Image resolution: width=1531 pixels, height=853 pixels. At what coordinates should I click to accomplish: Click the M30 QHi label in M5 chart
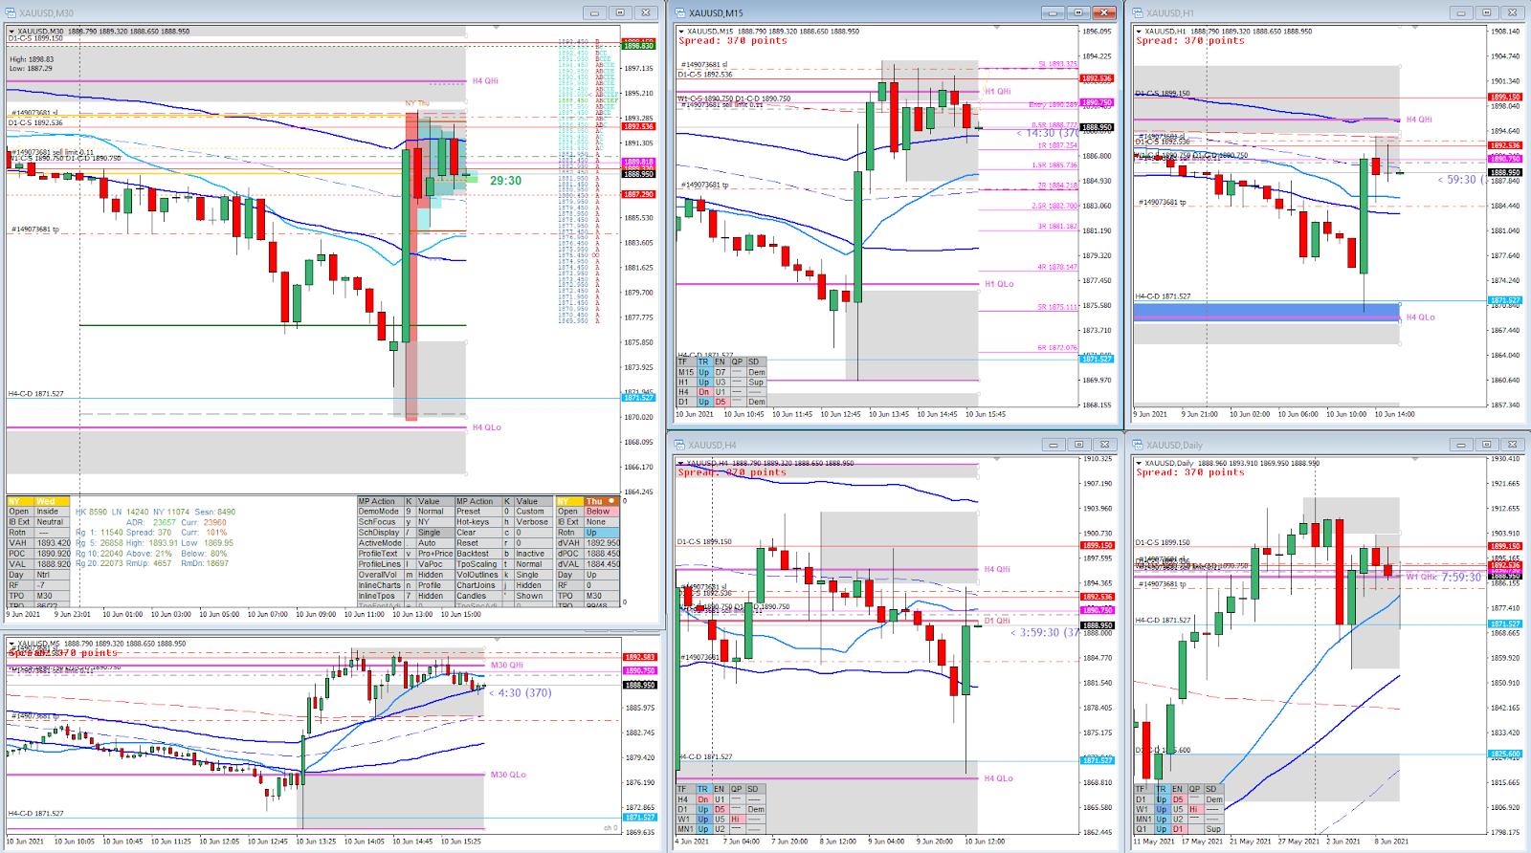click(507, 665)
